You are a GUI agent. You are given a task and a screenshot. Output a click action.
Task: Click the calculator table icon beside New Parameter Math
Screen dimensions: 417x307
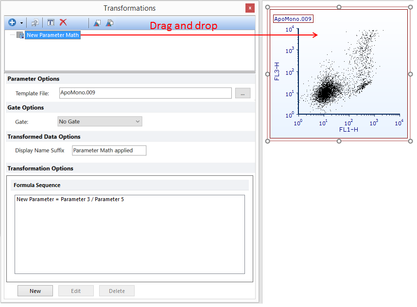(20, 35)
